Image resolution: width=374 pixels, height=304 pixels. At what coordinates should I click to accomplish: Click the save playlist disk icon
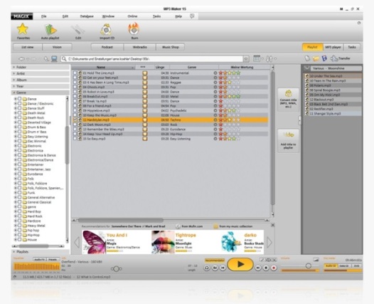[324, 58]
